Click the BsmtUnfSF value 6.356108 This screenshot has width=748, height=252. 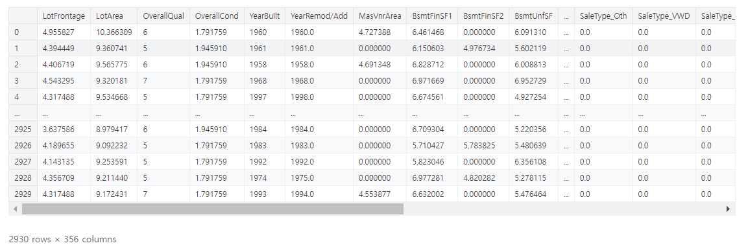[530, 162]
